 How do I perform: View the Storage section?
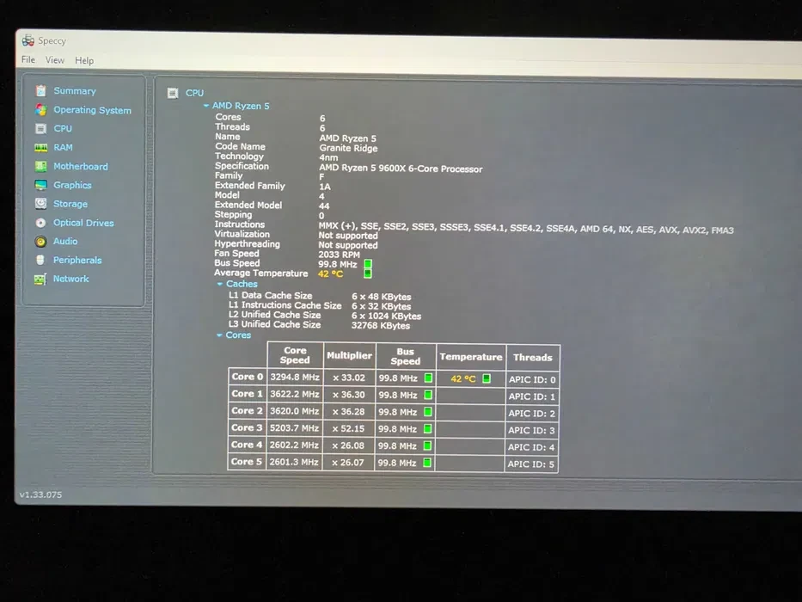tap(70, 204)
